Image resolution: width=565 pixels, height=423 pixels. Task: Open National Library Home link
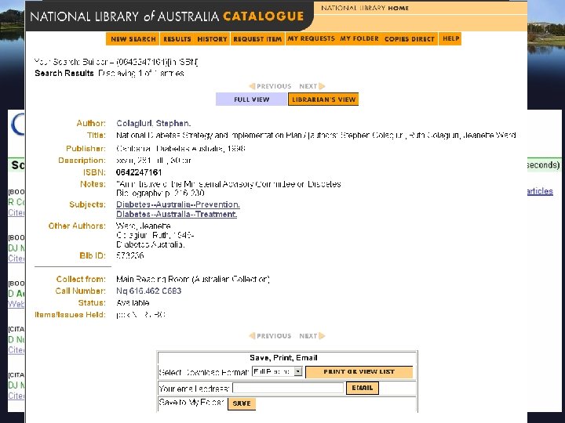coord(365,8)
